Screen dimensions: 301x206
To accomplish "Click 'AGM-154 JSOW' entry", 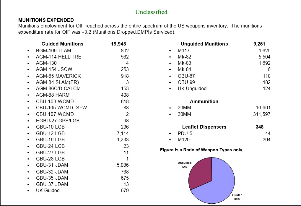I will click(x=54, y=69).
